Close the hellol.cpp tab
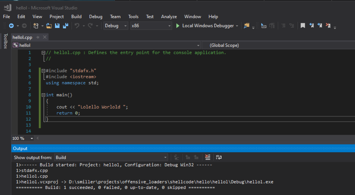Screen dimensions: 355x195 [x=45, y=37]
